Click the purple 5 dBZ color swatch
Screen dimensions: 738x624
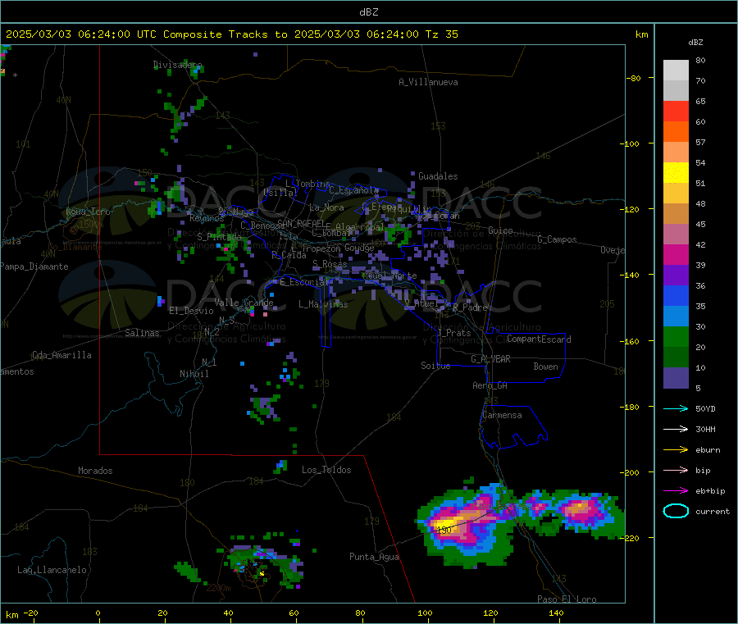pos(676,378)
